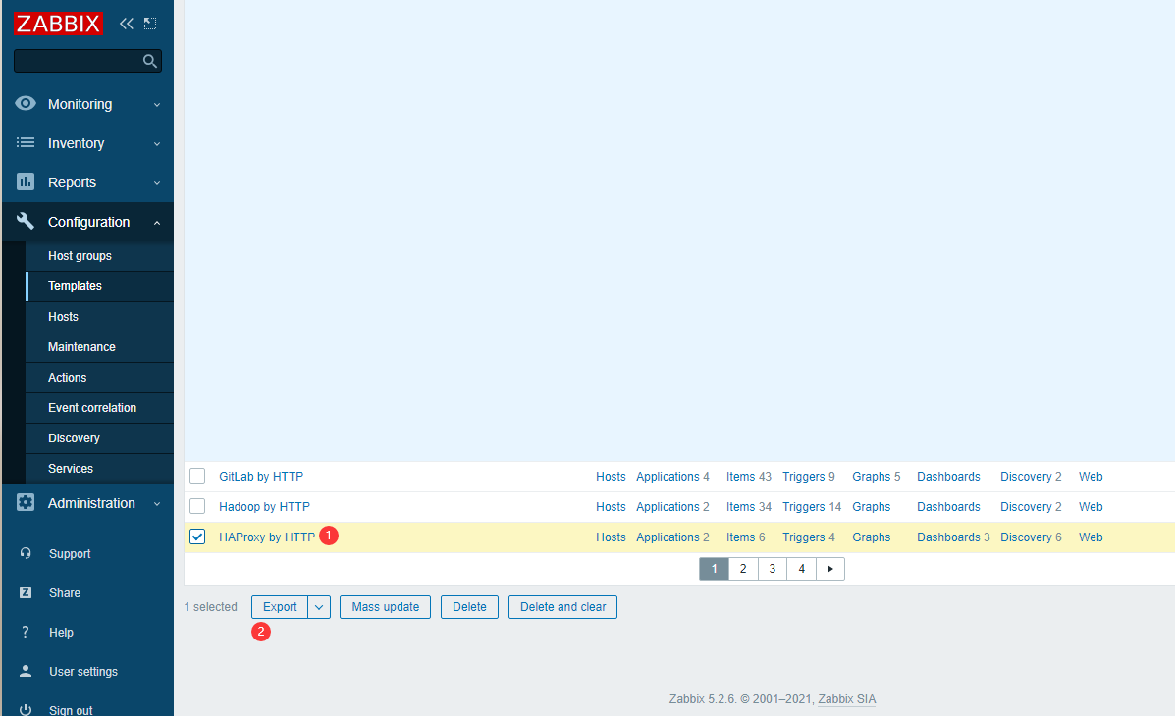Screen dimensions: 1175x716
Task: Open the GitLab by HTTP template link
Action: tap(261, 477)
